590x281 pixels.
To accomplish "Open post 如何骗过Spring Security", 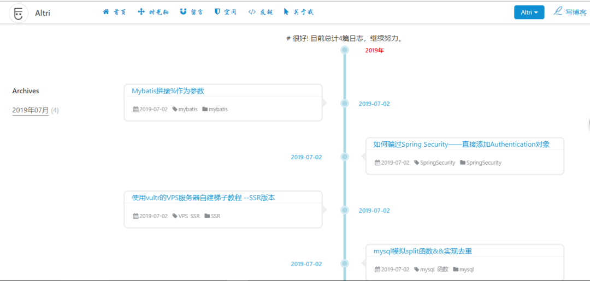I will coord(461,144).
